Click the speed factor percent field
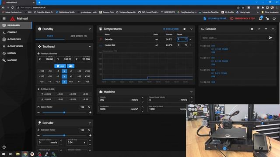The height and width of the screenshot is (157, 280). (85, 107)
